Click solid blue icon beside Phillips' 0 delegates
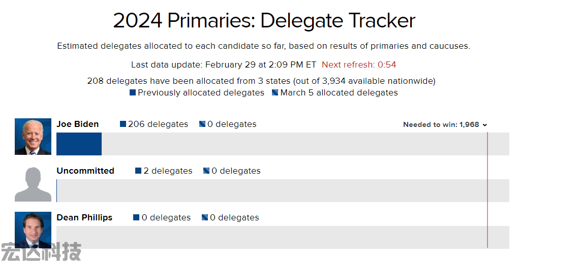 136,217
